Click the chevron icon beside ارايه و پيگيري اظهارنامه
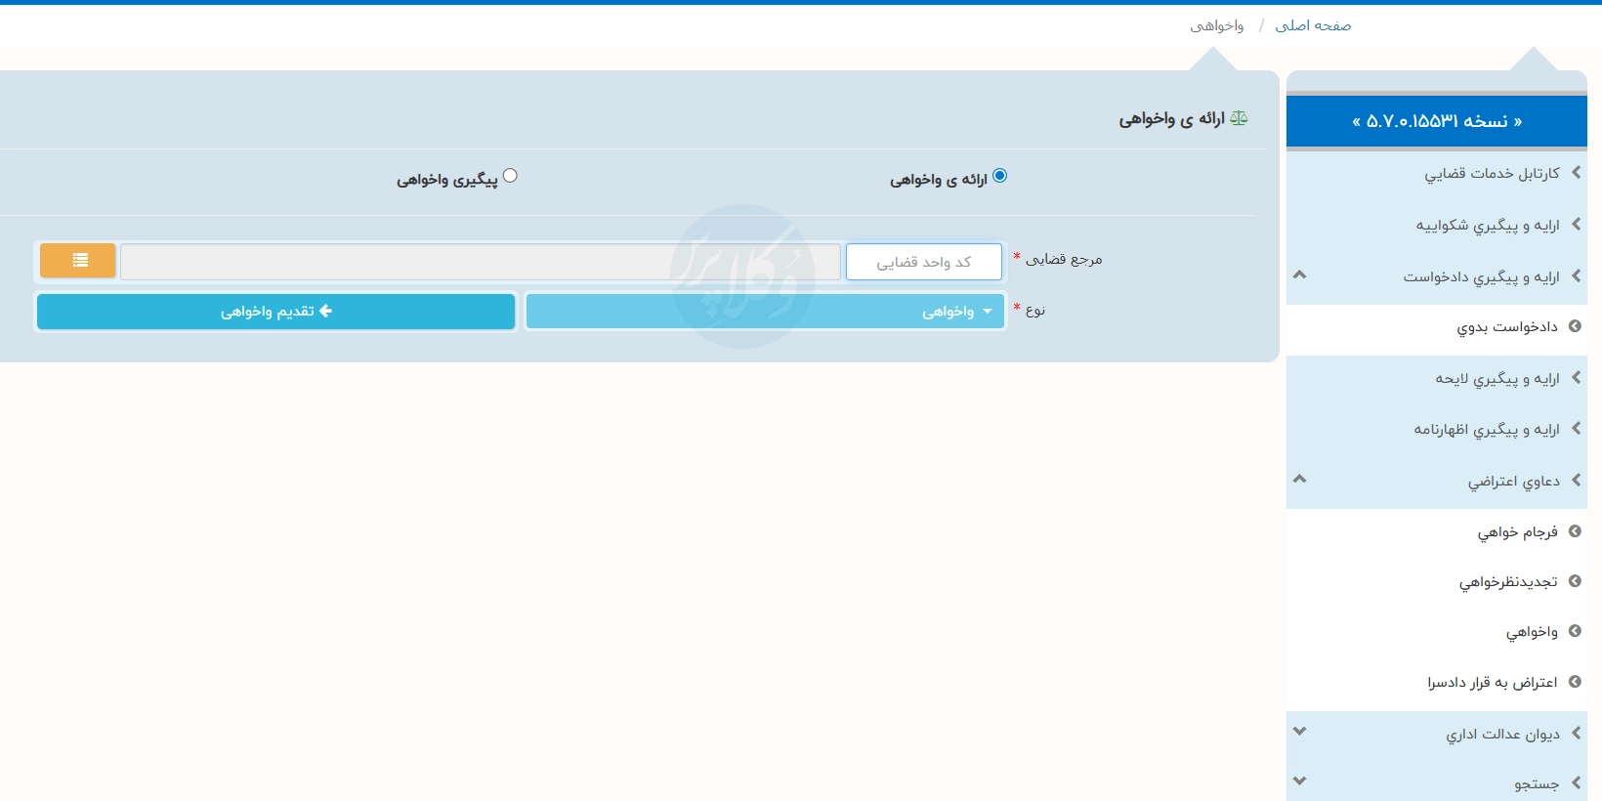Screen dimensions: 1602x801 1576,428
